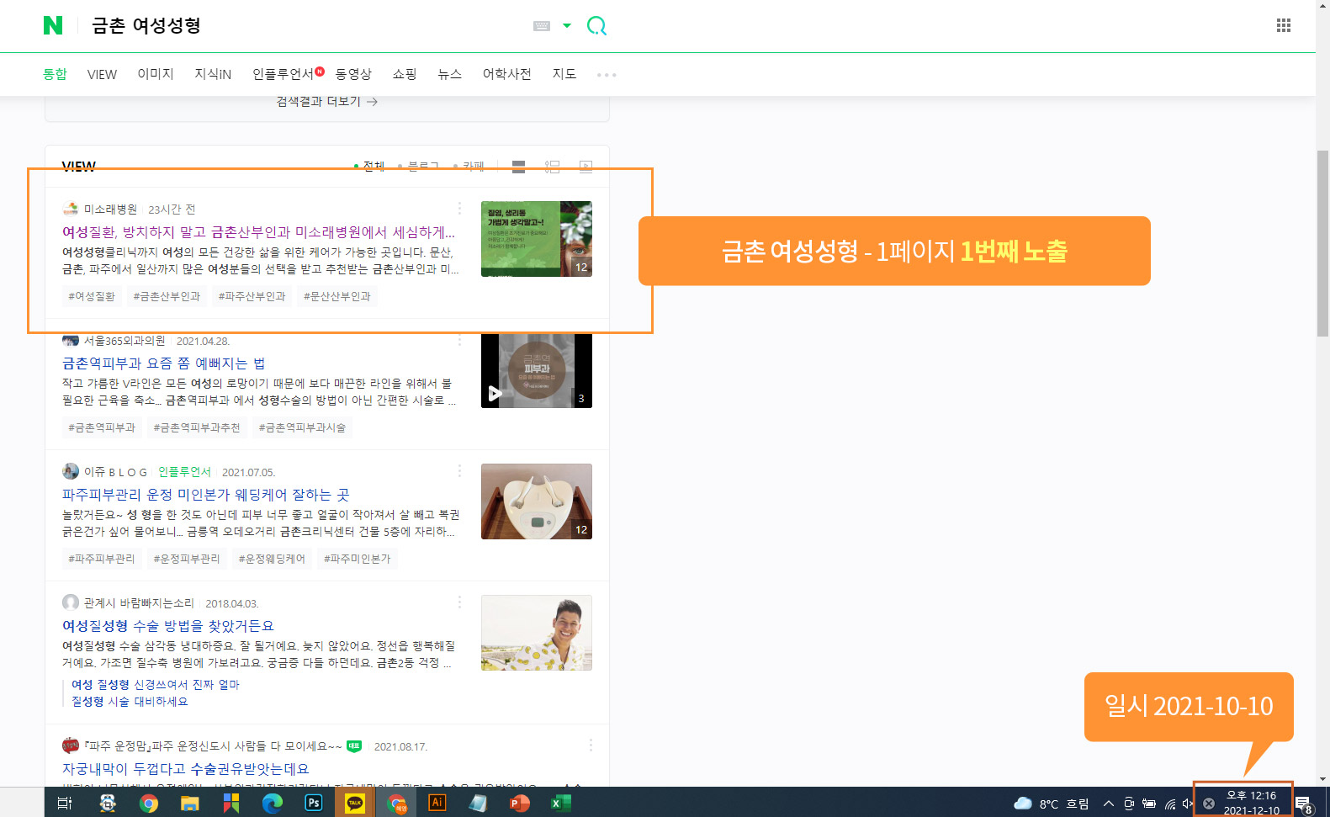1330x817 pixels.
Task: Open the VIEW search tab
Action: click(x=102, y=74)
